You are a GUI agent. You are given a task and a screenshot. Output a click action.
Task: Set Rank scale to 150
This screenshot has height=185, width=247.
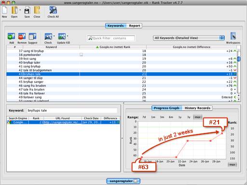(233, 159)
